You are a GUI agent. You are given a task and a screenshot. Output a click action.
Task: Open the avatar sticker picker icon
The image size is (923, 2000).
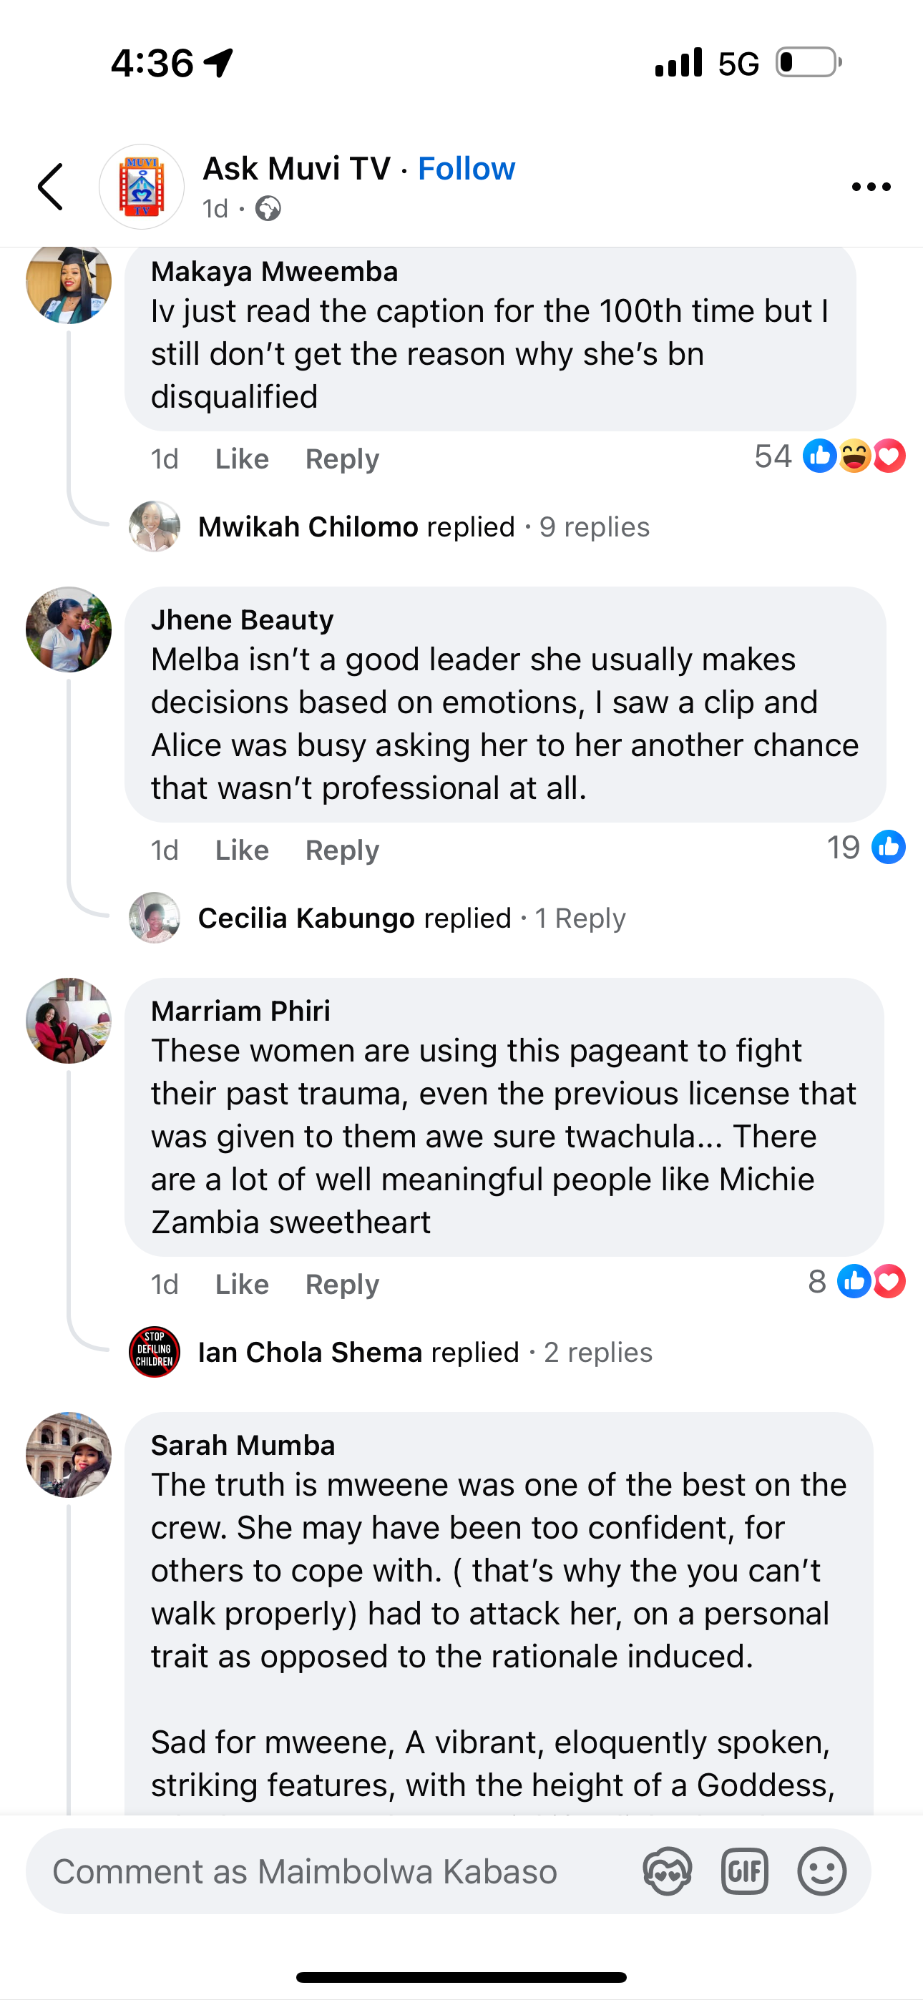[x=668, y=1871]
